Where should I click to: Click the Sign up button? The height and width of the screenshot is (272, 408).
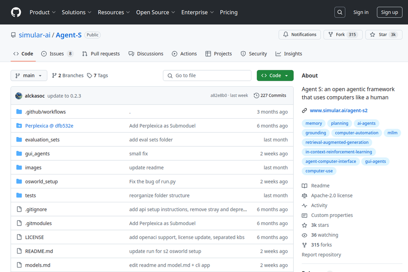(390, 12)
